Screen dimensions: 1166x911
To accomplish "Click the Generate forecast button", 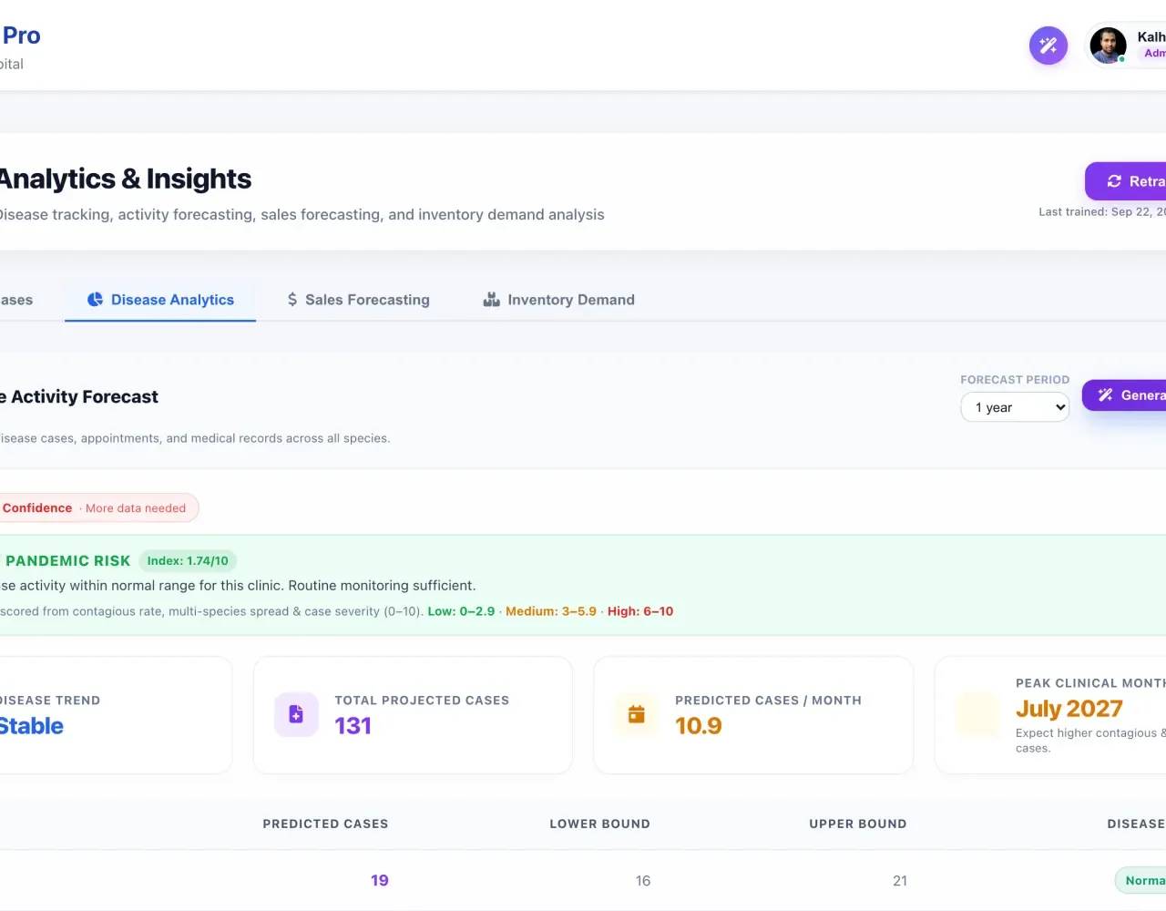I will point(1124,395).
